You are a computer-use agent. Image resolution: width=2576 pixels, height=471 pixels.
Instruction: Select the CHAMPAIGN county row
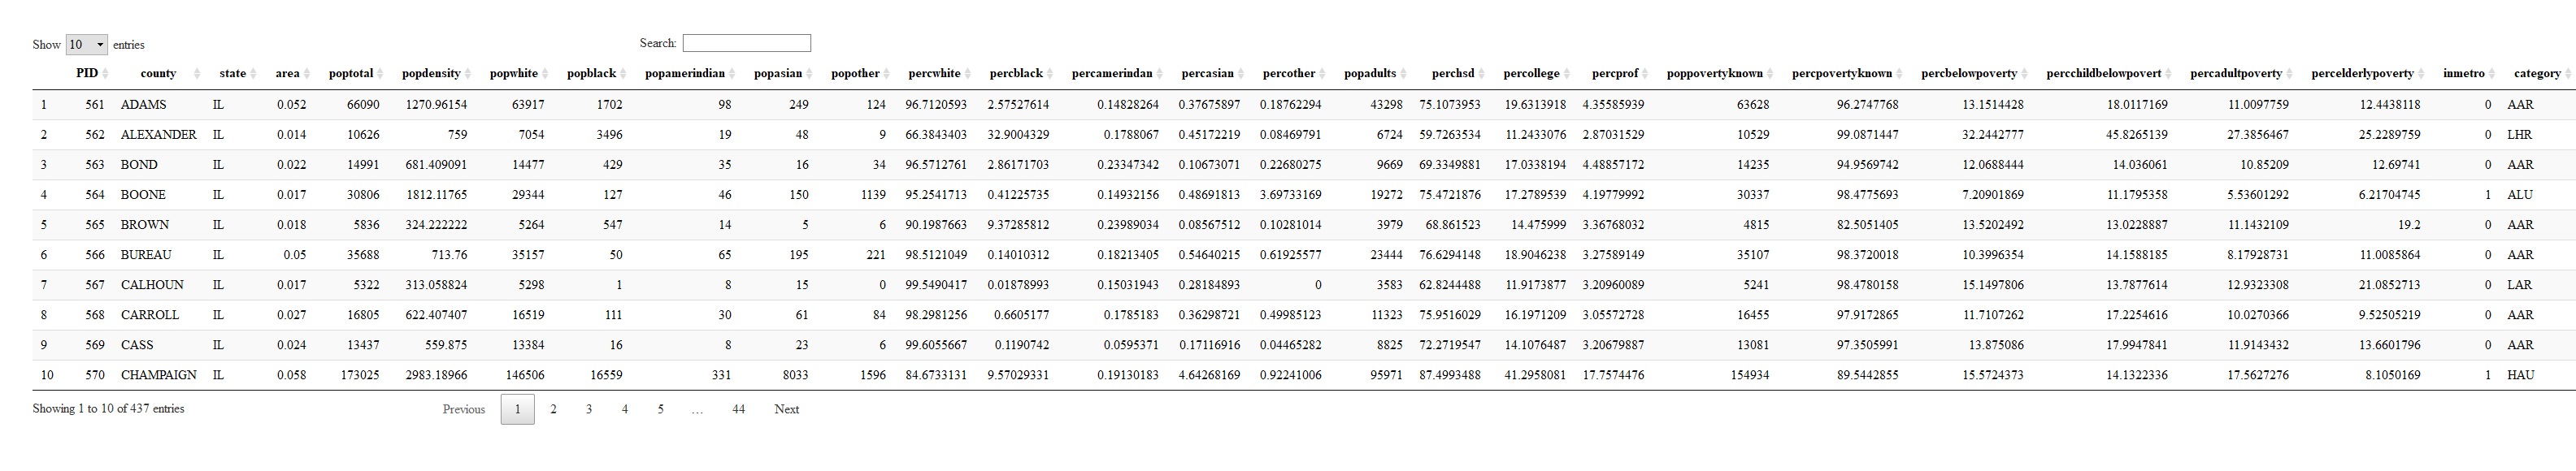tap(158, 375)
